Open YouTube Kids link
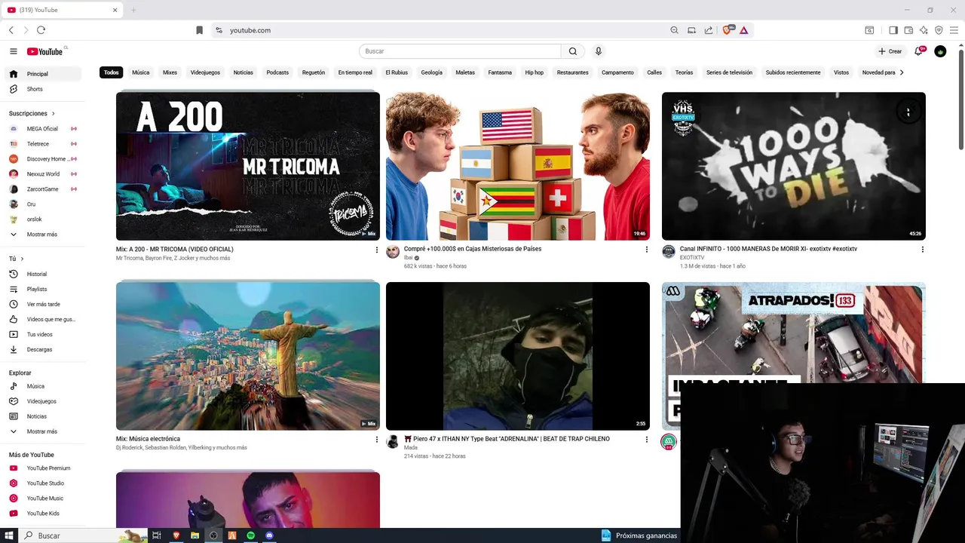This screenshot has width=965, height=543. coord(42,514)
